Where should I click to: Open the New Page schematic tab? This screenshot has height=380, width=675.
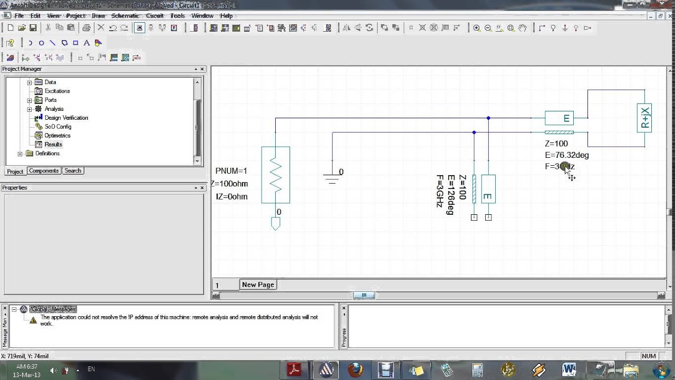pyautogui.click(x=258, y=284)
